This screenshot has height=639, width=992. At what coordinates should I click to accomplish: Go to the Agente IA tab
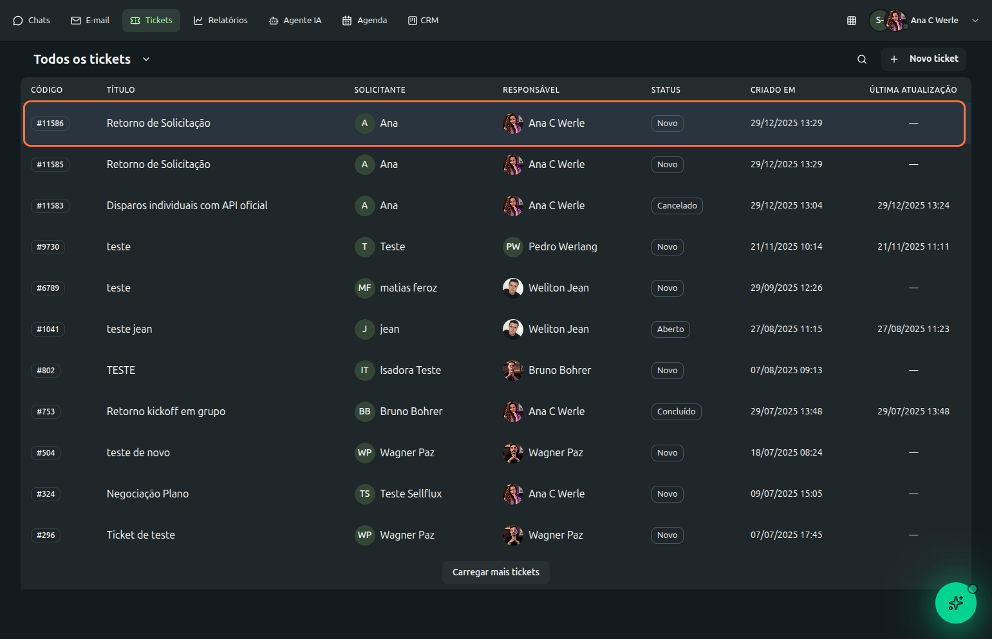(295, 21)
